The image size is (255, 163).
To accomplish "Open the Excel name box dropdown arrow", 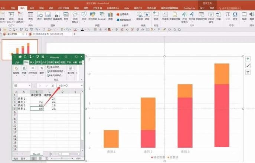I will pos(30,86).
